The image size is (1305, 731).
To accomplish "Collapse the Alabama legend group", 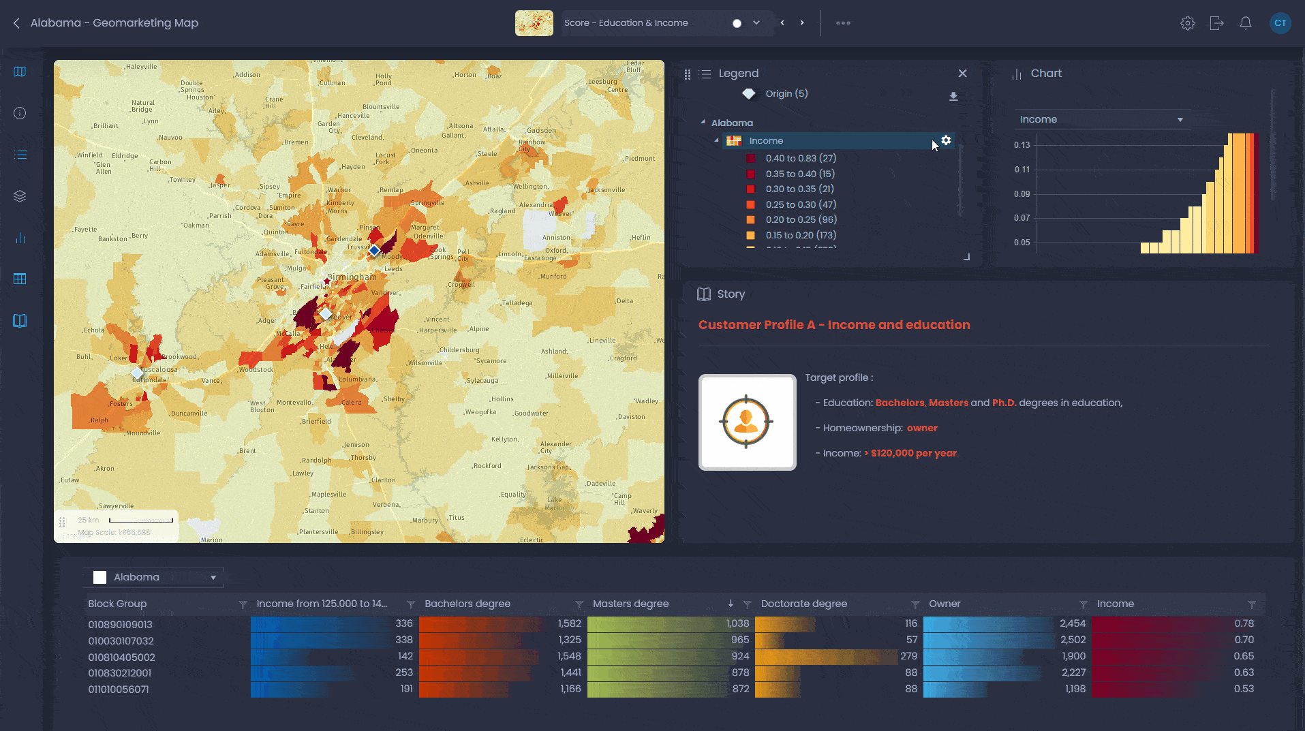I will point(703,123).
